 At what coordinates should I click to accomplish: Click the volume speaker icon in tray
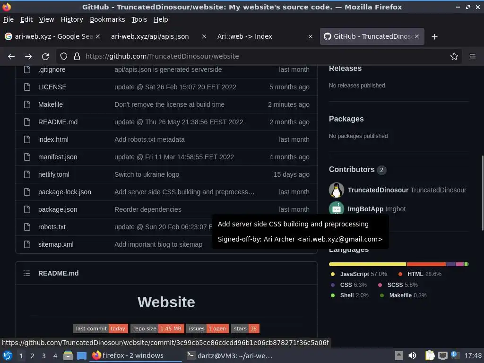[412, 355]
